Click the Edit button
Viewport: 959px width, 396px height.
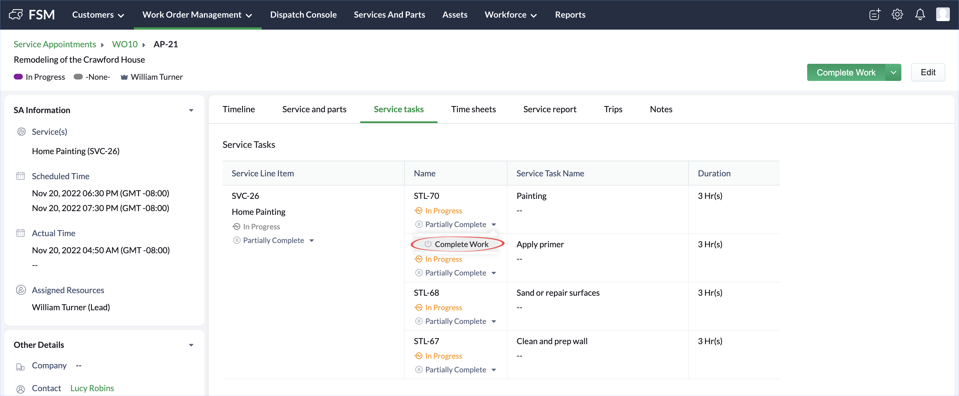[x=928, y=72]
